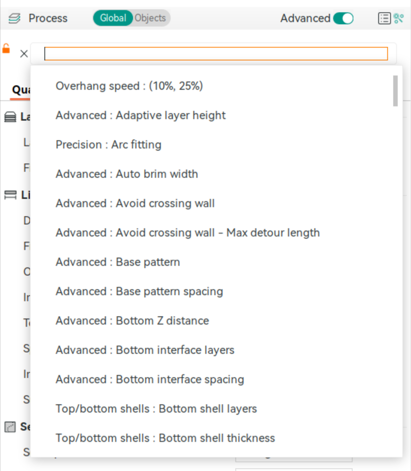The width and height of the screenshot is (411, 471).
Task: Select Advanced : Base pattern option
Action: pyautogui.click(x=118, y=262)
